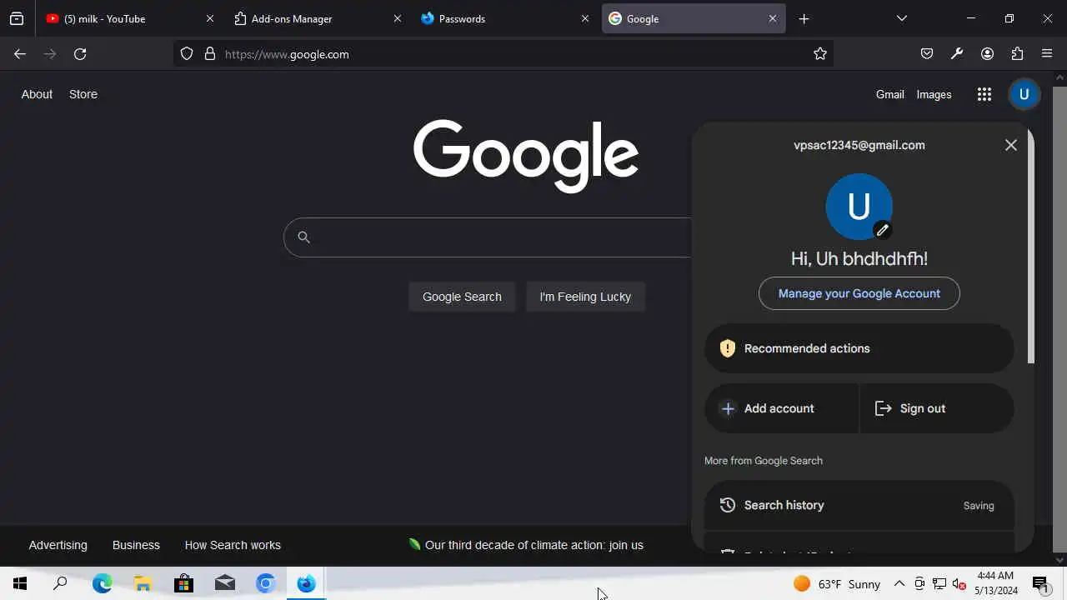Image resolution: width=1067 pixels, height=600 pixels.
Task: Open Images link
Action: (x=934, y=94)
